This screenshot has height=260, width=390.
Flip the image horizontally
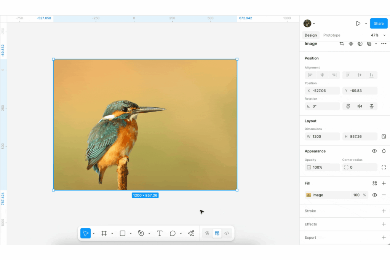tap(360, 106)
